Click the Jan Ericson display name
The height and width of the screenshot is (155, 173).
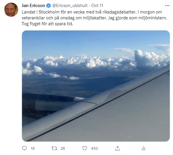[33, 6]
